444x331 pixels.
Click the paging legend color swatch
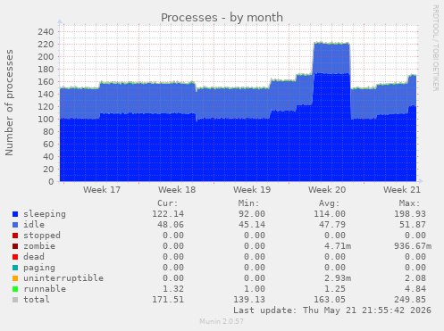click(15, 268)
